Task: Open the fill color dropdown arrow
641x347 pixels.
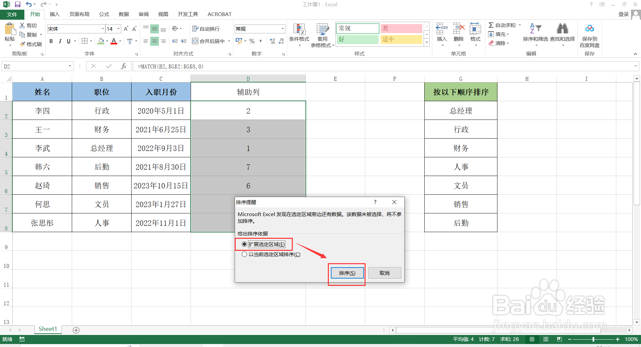Action: tap(106, 41)
